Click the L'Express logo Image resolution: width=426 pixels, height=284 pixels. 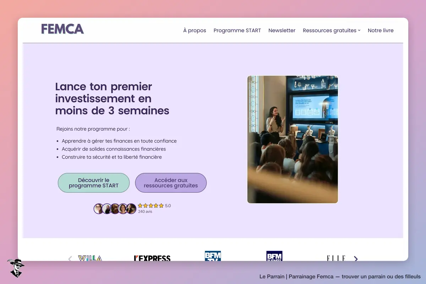(x=152, y=258)
